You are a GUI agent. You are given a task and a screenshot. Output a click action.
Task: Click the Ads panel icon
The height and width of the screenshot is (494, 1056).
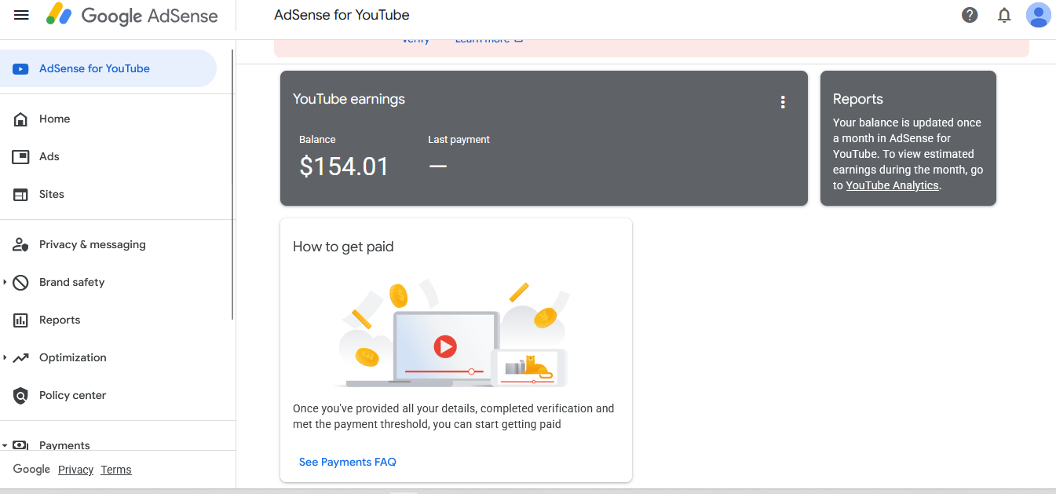pos(20,157)
